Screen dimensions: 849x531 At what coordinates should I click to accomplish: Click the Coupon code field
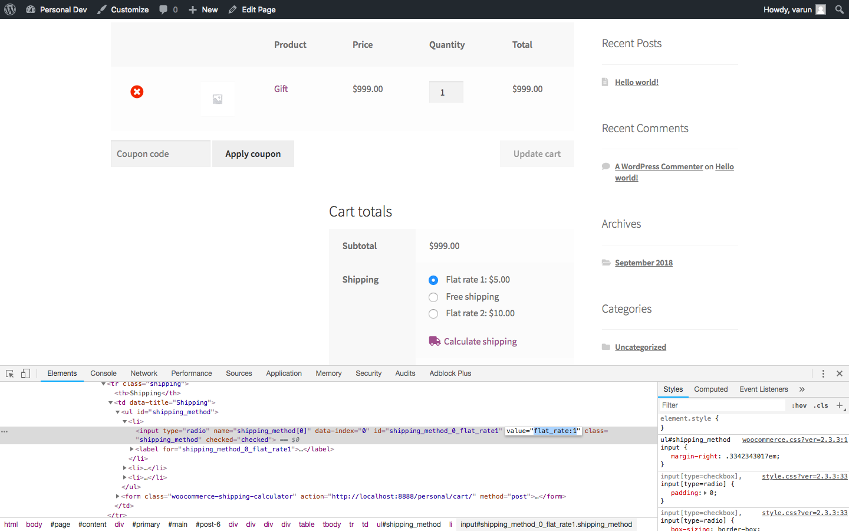[160, 153]
